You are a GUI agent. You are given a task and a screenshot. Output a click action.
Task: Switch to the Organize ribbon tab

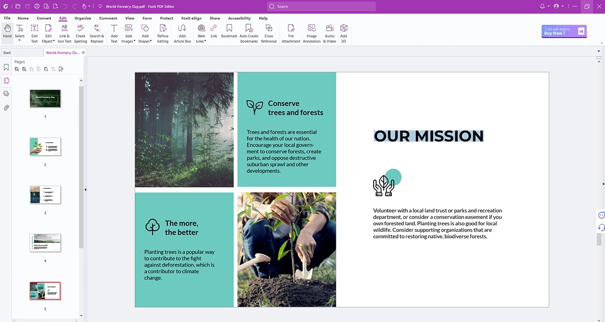coord(83,18)
